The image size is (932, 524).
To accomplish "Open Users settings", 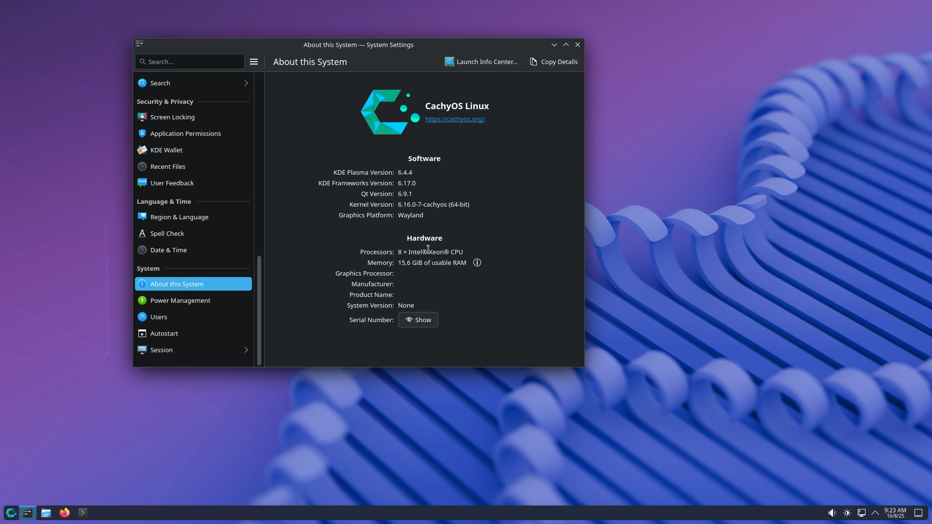I will (x=193, y=317).
